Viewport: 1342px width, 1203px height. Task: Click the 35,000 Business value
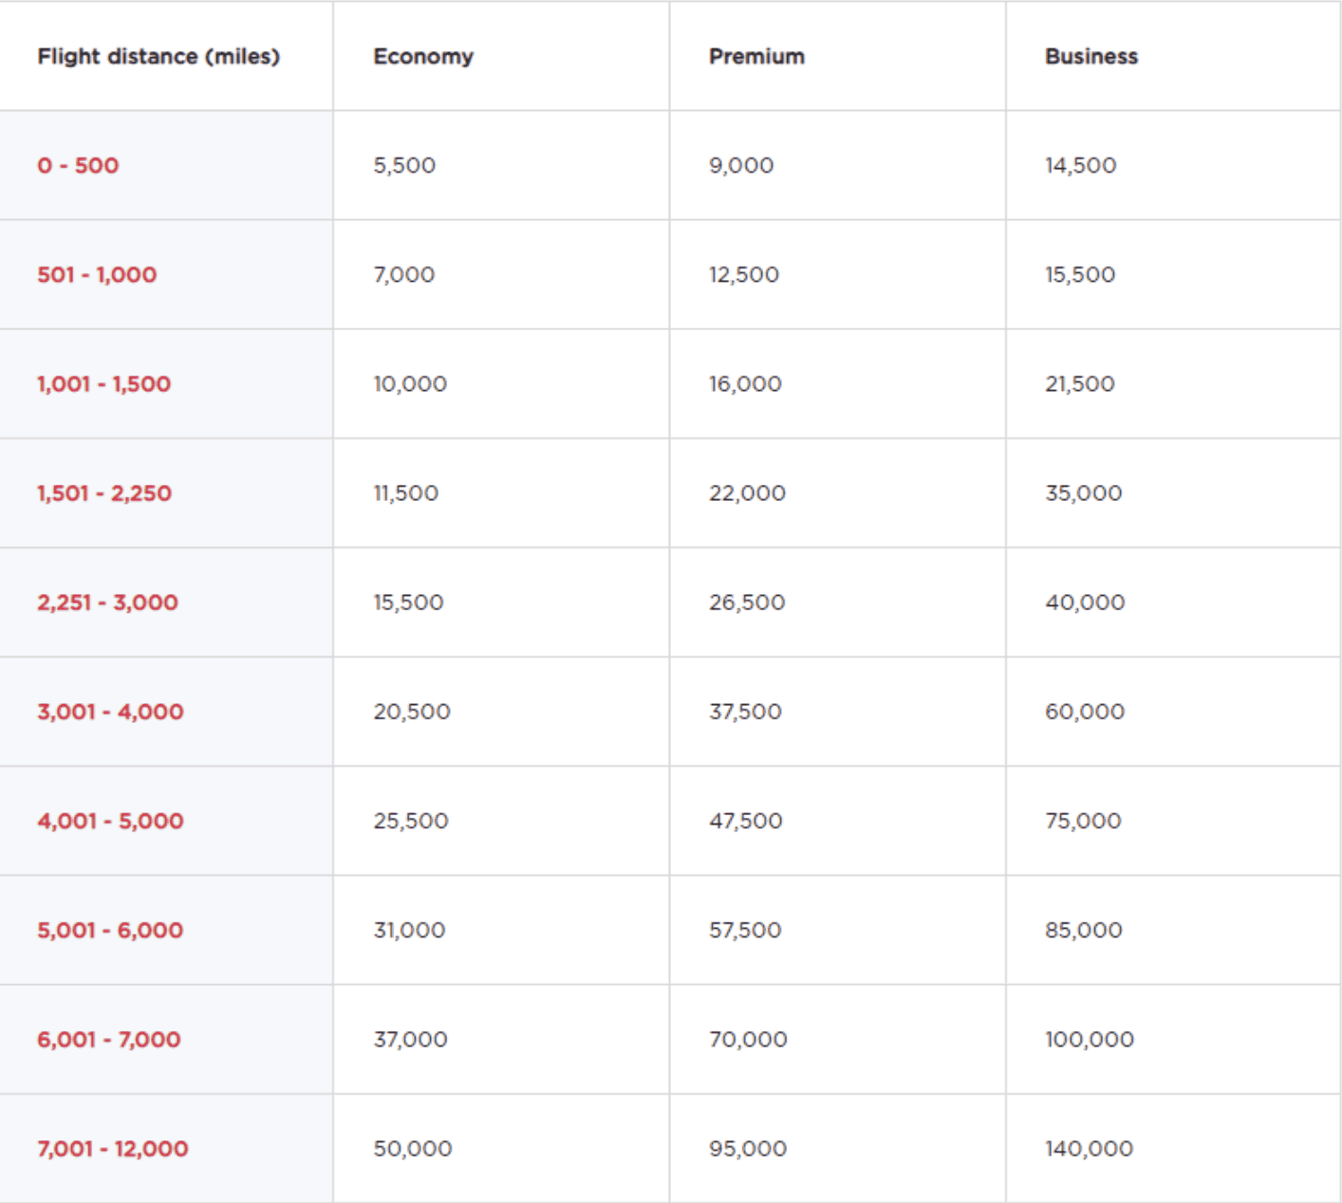click(x=1084, y=493)
